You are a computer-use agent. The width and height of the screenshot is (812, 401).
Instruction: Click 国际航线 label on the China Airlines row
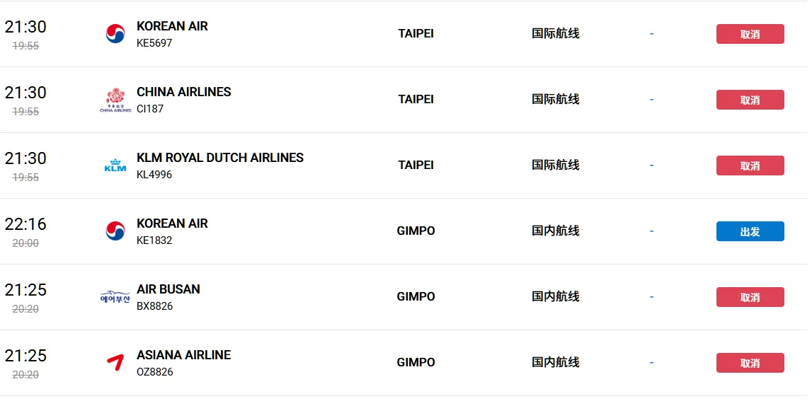click(555, 99)
